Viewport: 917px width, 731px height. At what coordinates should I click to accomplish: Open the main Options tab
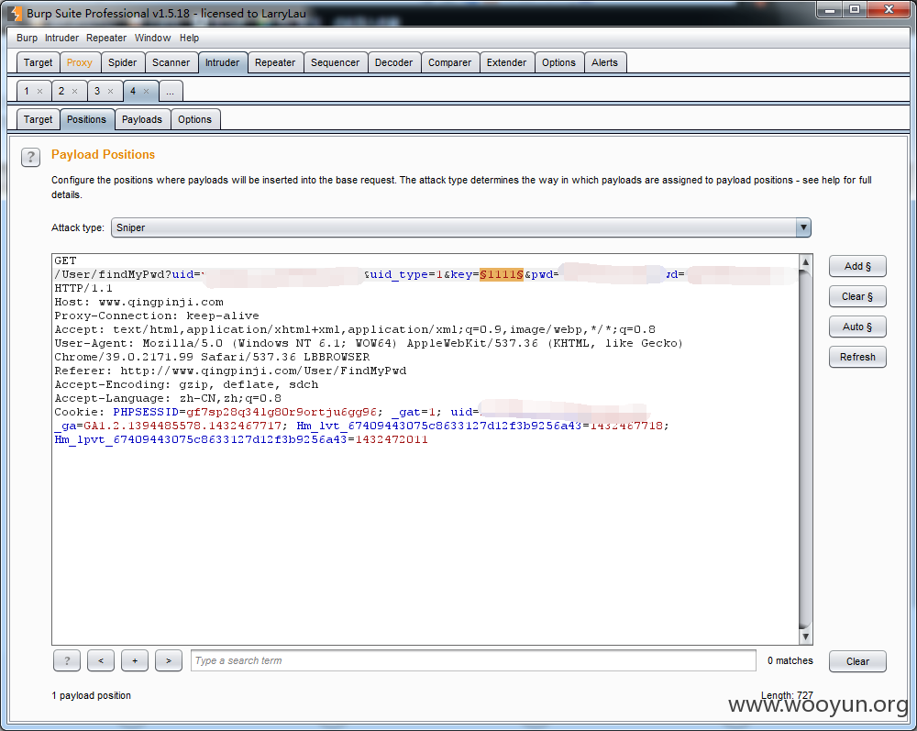pos(558,62)
